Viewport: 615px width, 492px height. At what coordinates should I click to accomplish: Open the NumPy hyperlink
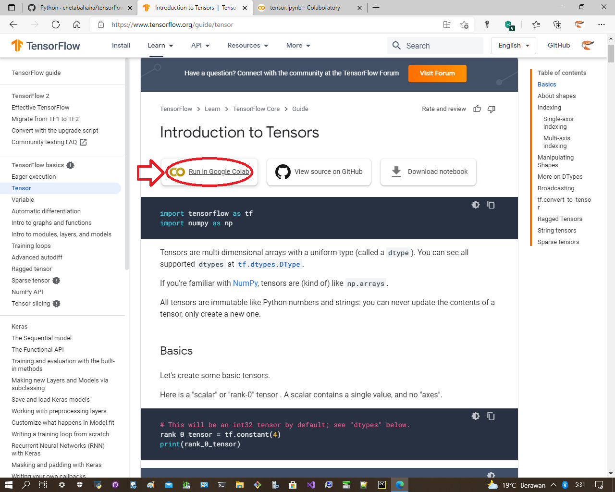245,283
